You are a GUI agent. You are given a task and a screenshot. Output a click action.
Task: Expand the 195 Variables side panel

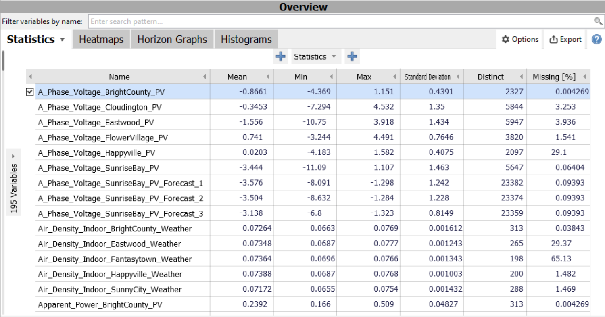(13, 156)
